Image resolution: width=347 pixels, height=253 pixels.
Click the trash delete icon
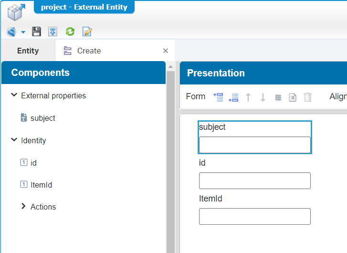308,97
